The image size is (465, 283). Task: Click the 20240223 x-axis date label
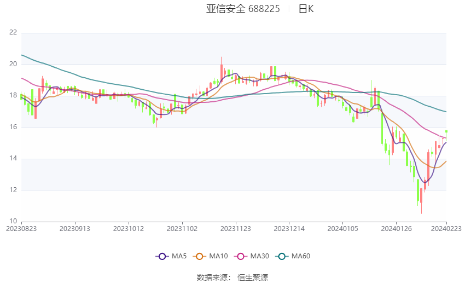[x=446, y=229]
